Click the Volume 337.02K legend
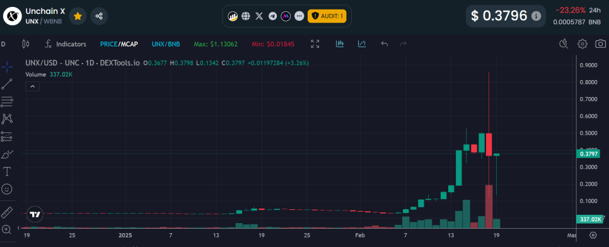Screen dimensions: 609x247 [49, 74]
